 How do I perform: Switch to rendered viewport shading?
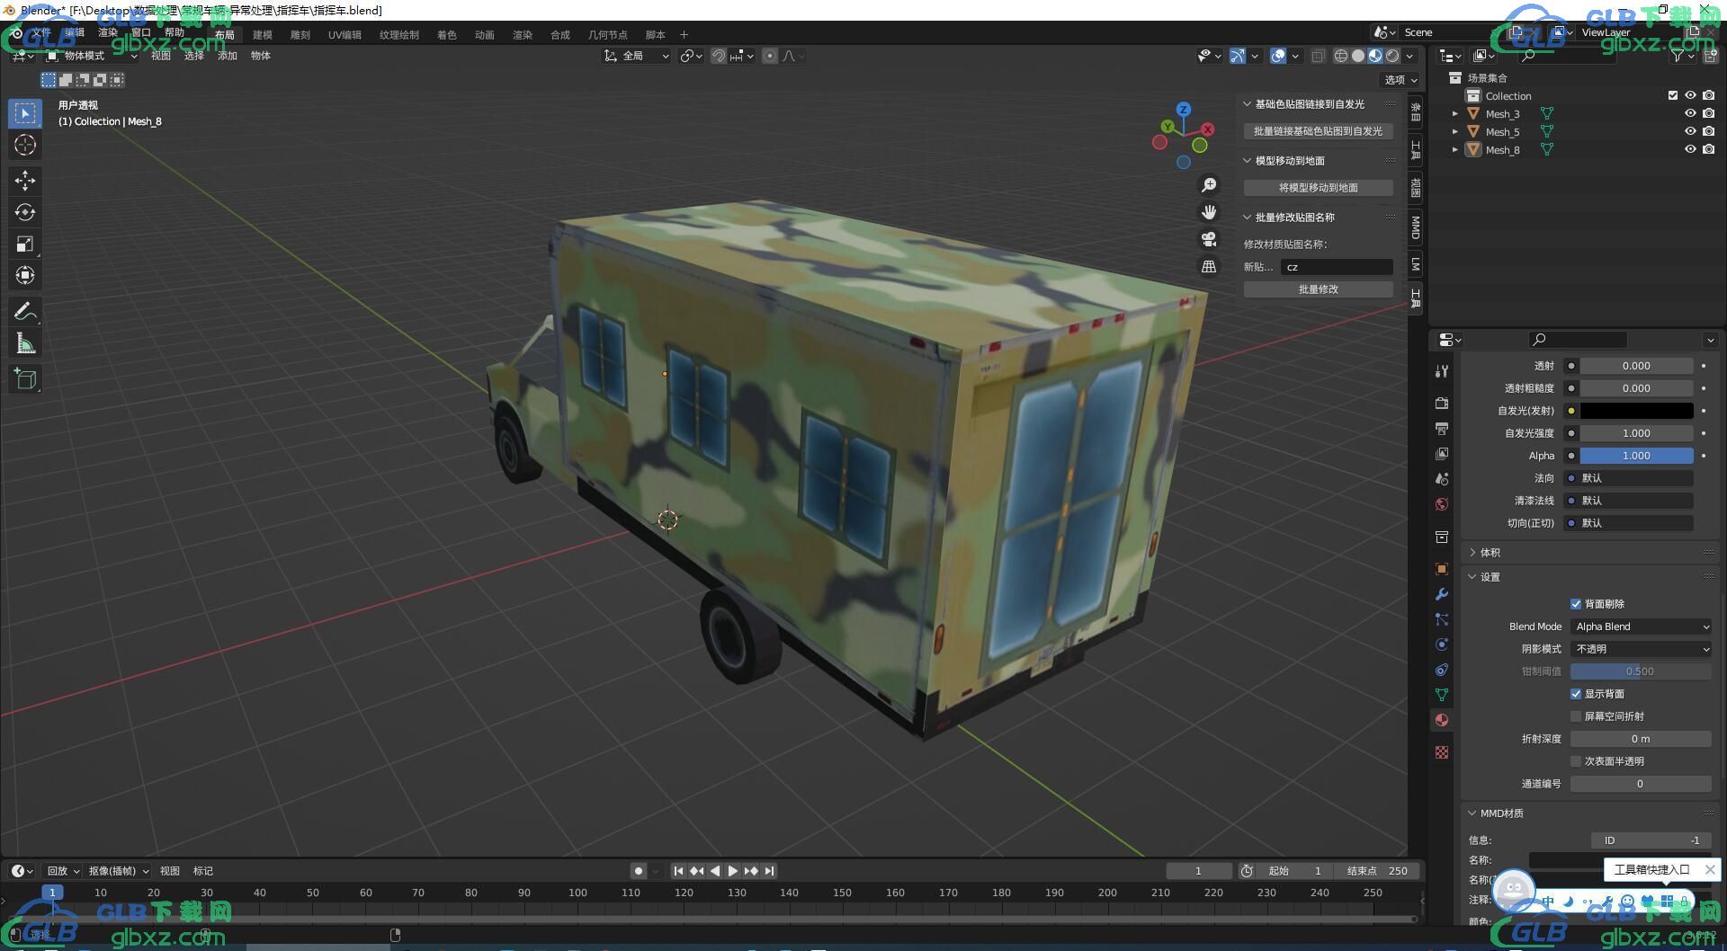(x=1392, y=56)
